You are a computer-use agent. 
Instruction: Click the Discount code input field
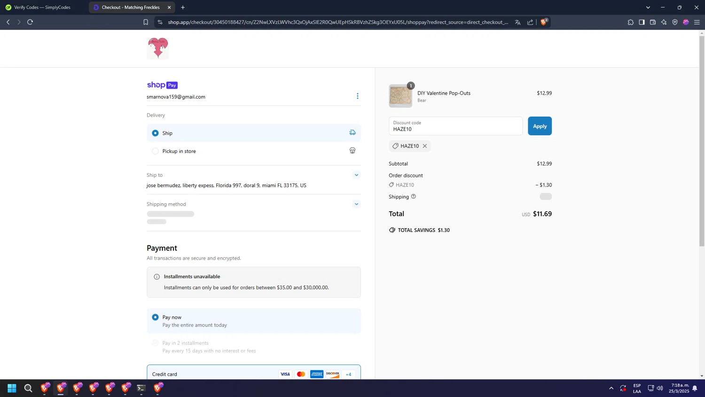click(455, 126)
